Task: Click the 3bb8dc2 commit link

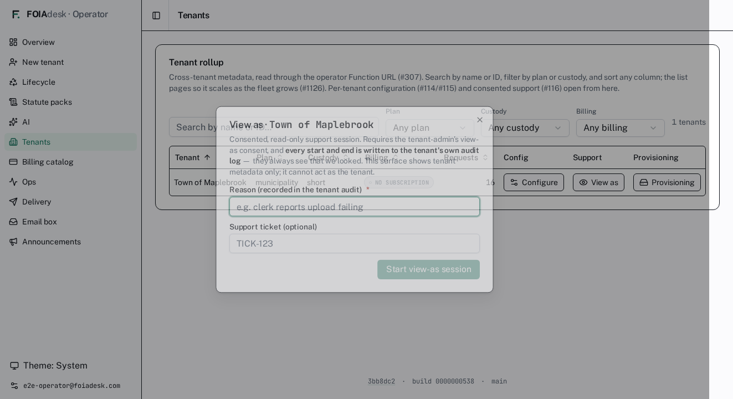Action: click(381, 381)
